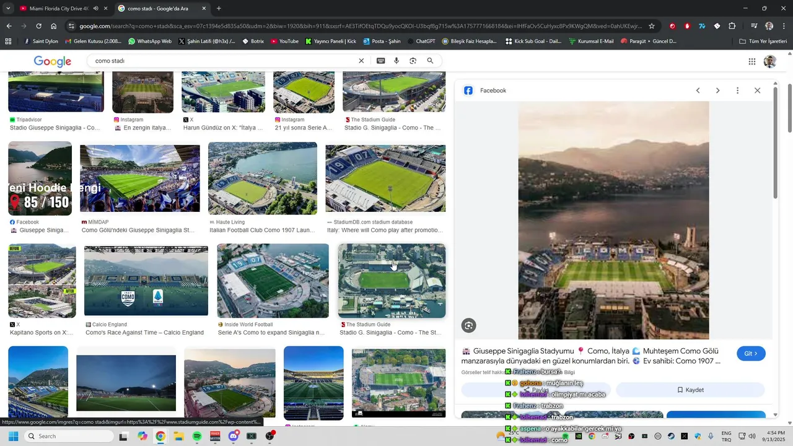View site information icon in address bar

coord(72,26)
